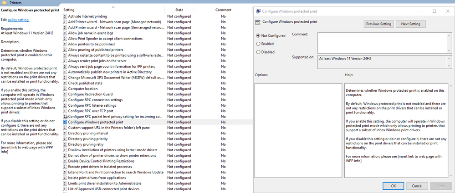Select the Enabled radio button
The height and width of the screenshot is (193, 455).
258,44
